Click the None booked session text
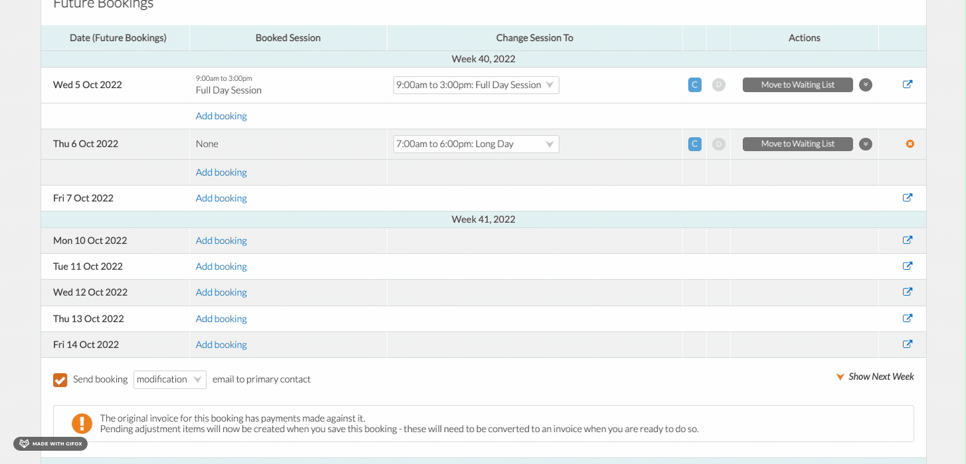The height and width of the screenshot is (464, 966). [x=207, y=144]
